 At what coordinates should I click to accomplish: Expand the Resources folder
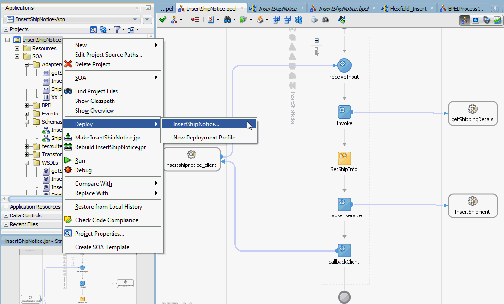tap(17, 48)
